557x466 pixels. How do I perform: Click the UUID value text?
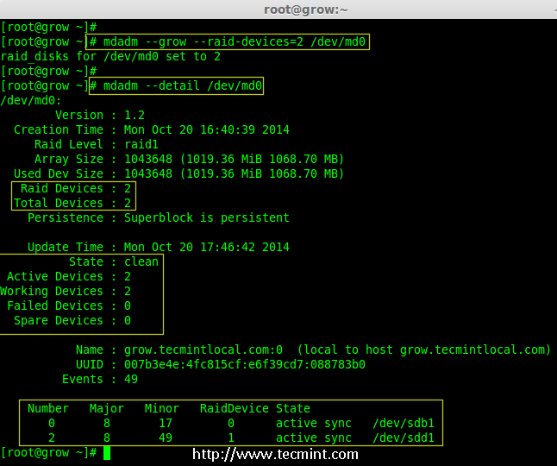pos(244,364)
